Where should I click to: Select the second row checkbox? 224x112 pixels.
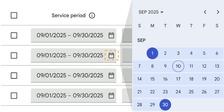[14, 56]
